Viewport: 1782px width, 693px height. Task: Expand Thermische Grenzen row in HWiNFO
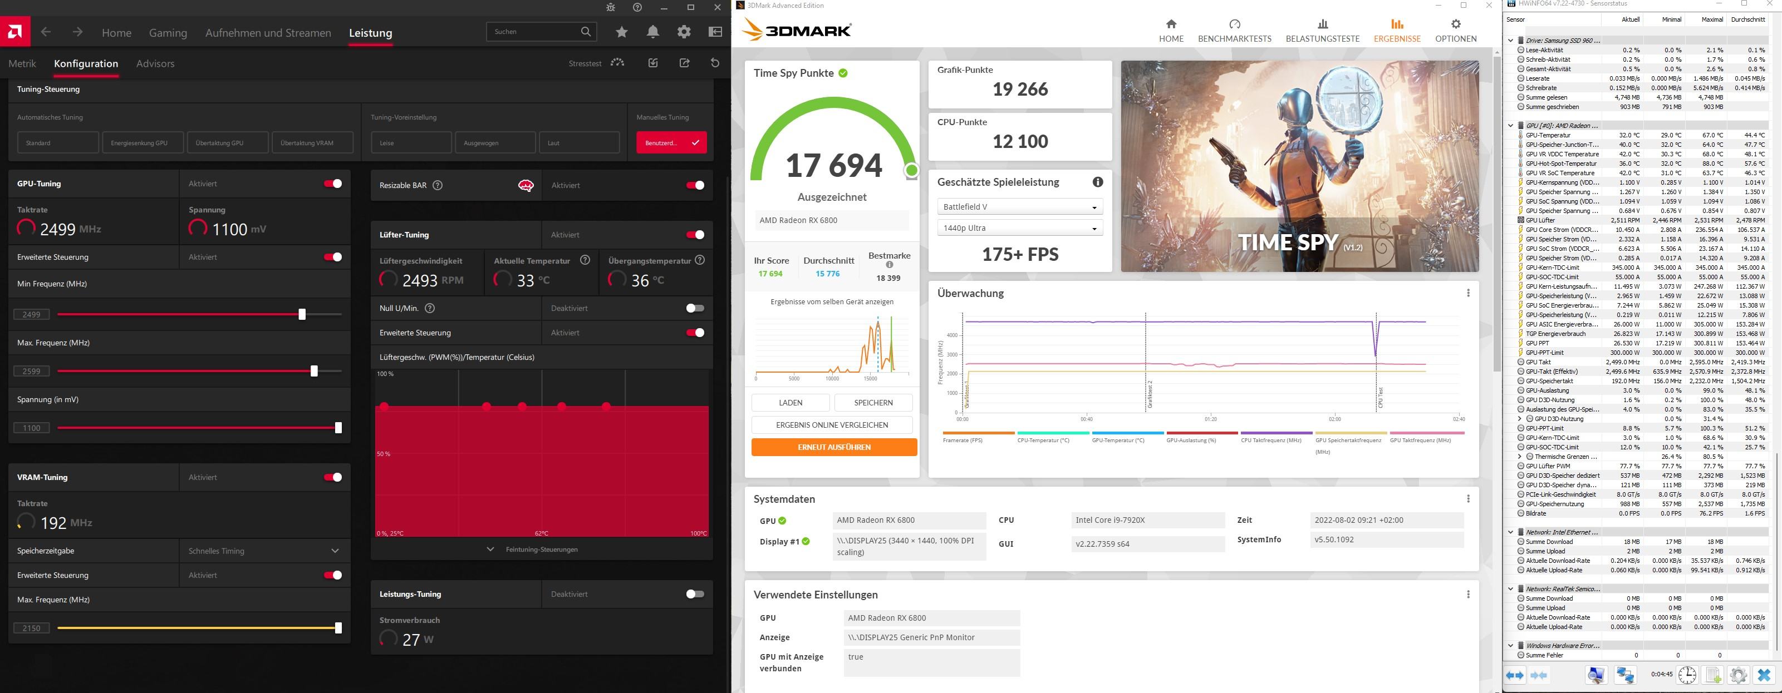point(1520,457)
